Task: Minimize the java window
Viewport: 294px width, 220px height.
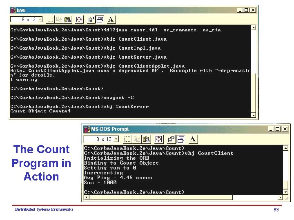Action: [240, 10]
